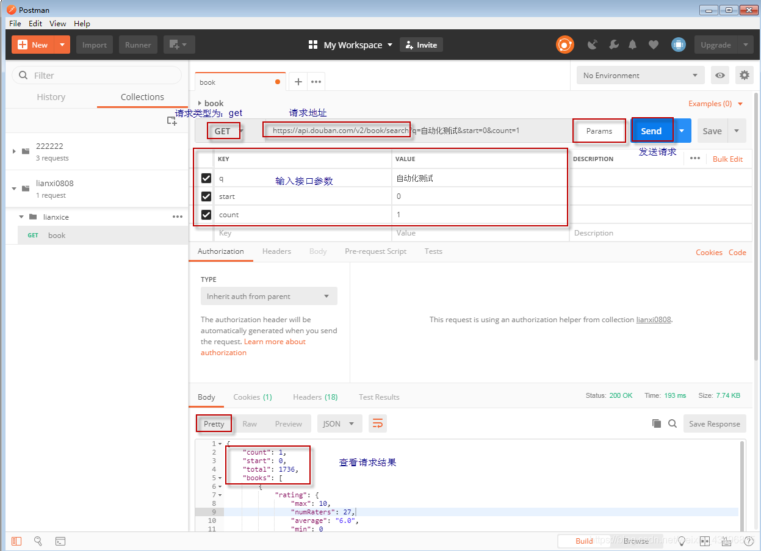Open response Cookies (1) tab
Viewport: 761px width, 551px height.
[253, 397]
